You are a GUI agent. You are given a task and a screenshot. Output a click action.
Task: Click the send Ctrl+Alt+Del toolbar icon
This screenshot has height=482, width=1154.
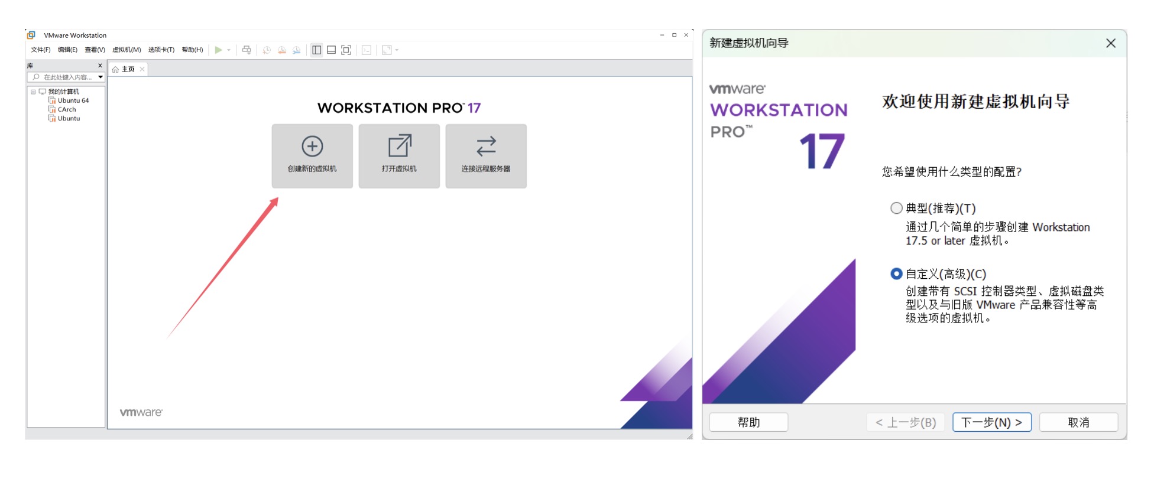[x=247, y=50]
